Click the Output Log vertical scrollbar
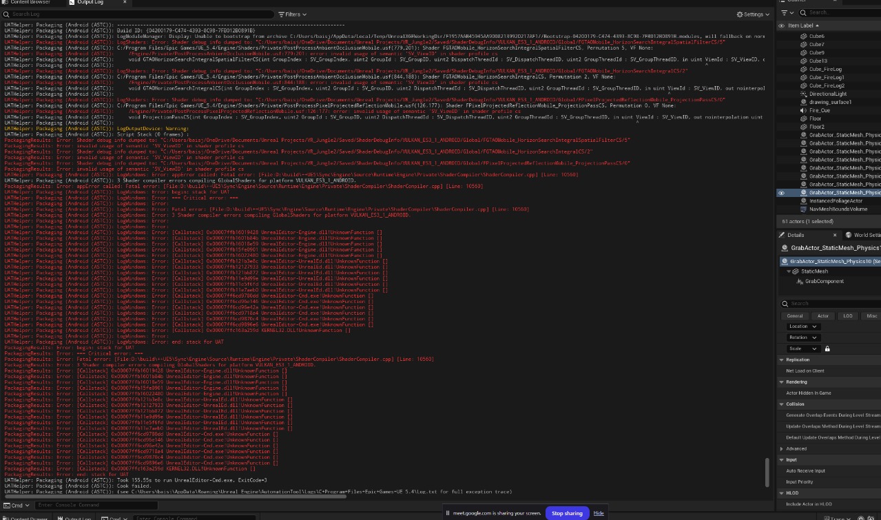The height and width of the screenshot is (520, 881). (767, 472)
